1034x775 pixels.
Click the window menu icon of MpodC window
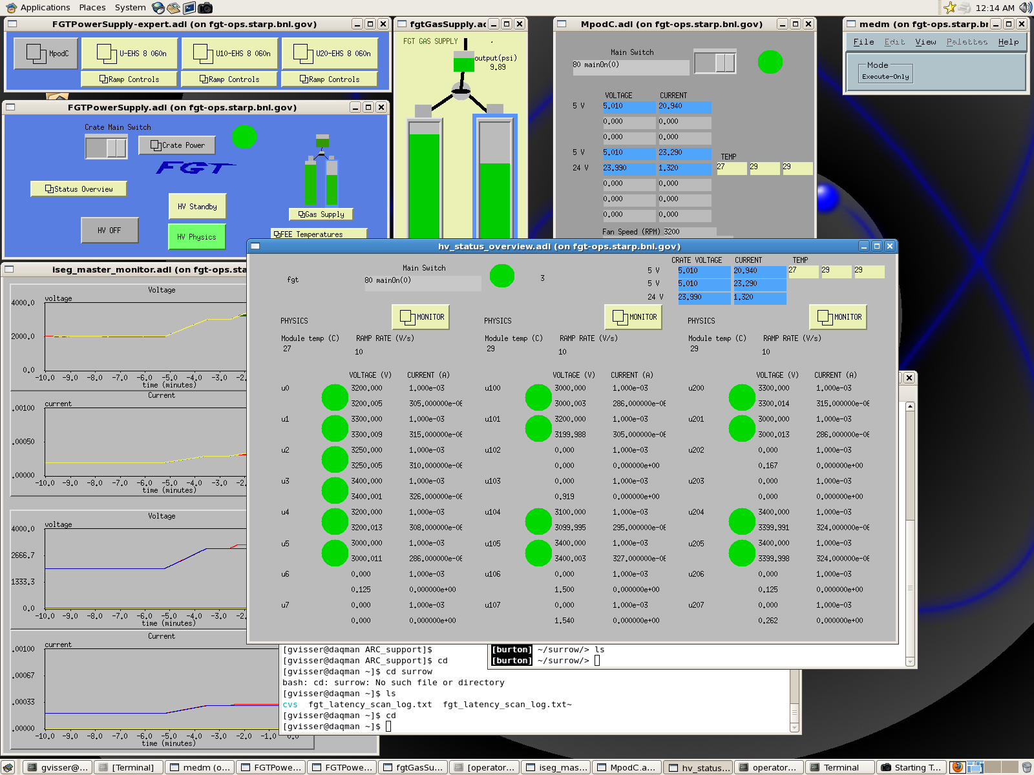[x=562, y=24]
